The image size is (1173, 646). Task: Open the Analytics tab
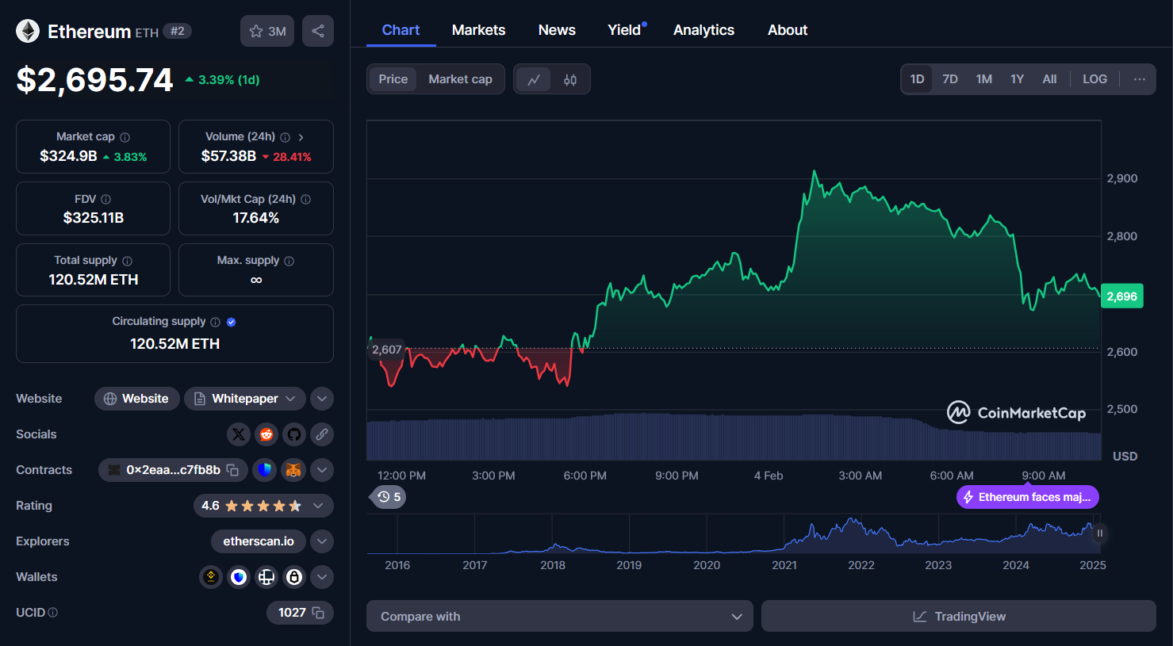pyautogui.click(x=703, y=29)
